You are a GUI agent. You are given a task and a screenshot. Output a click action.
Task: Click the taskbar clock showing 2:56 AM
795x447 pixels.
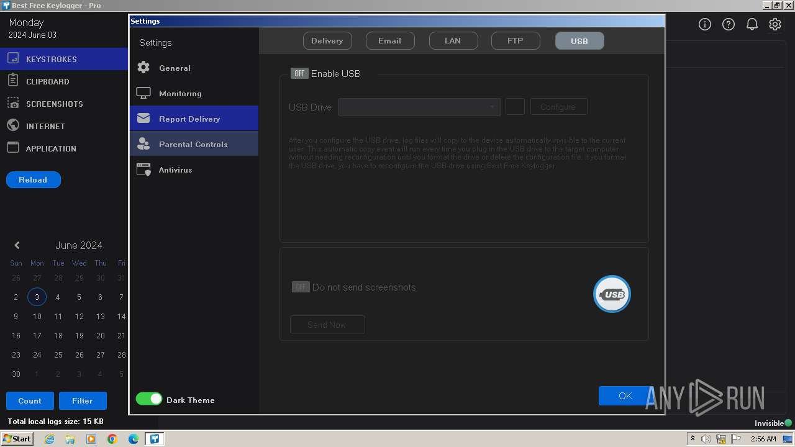(x=763, y=439)
